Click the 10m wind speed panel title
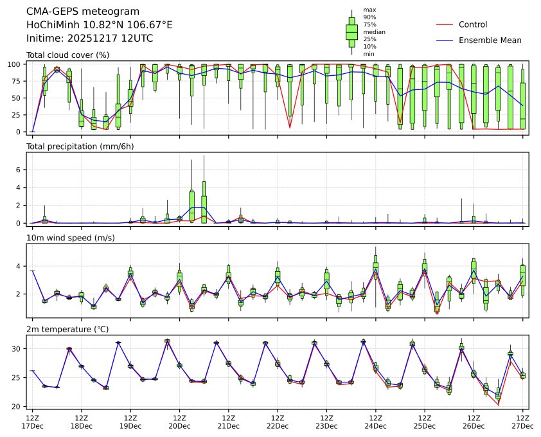 (67, 238)
